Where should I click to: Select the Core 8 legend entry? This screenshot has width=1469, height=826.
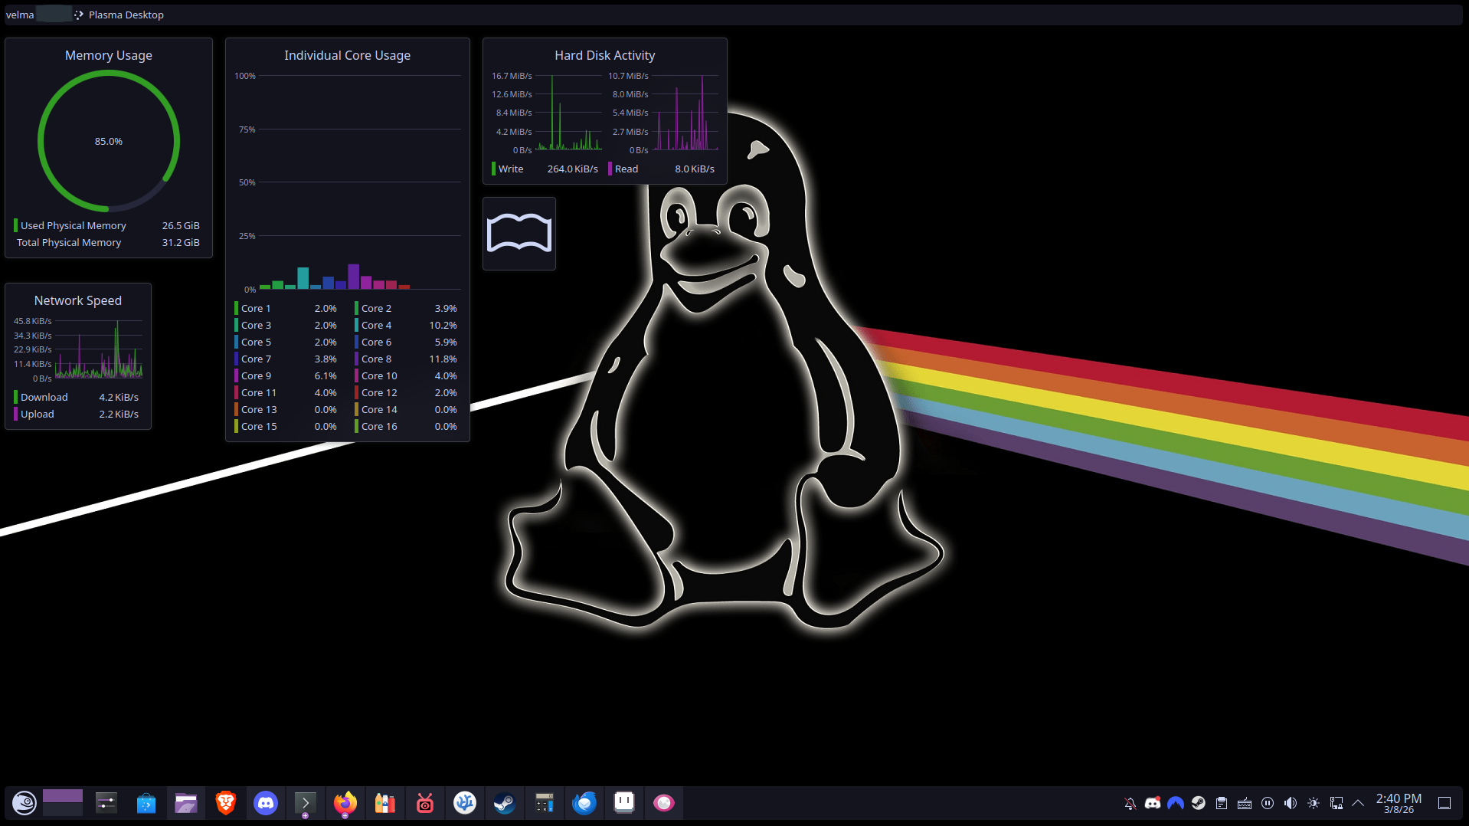pyautogui.click(x=406, y=359)
